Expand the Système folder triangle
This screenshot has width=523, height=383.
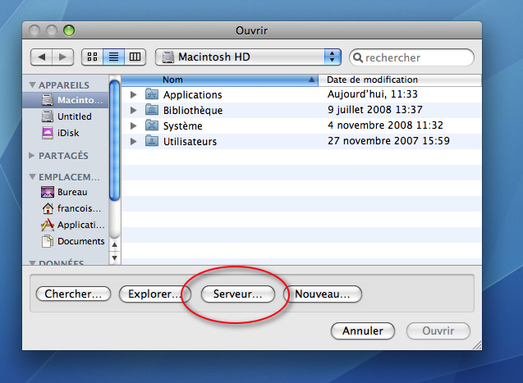tap(133, 125)
